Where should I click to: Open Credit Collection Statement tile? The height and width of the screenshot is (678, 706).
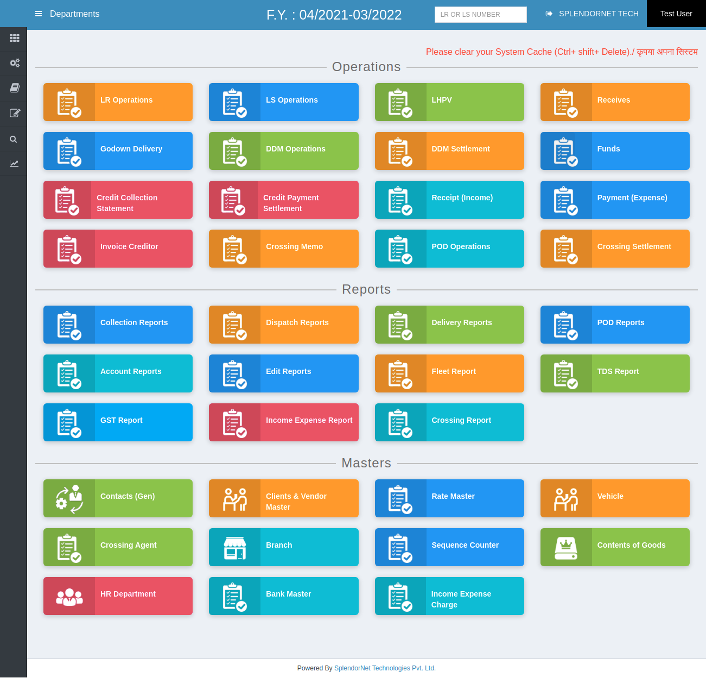118,200
